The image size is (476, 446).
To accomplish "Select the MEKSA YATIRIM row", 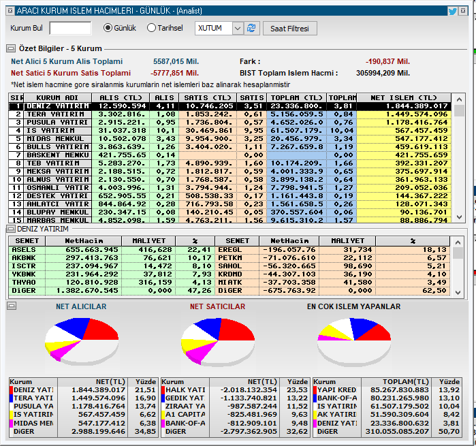I will pyautogui.click(x=229, y=172).
